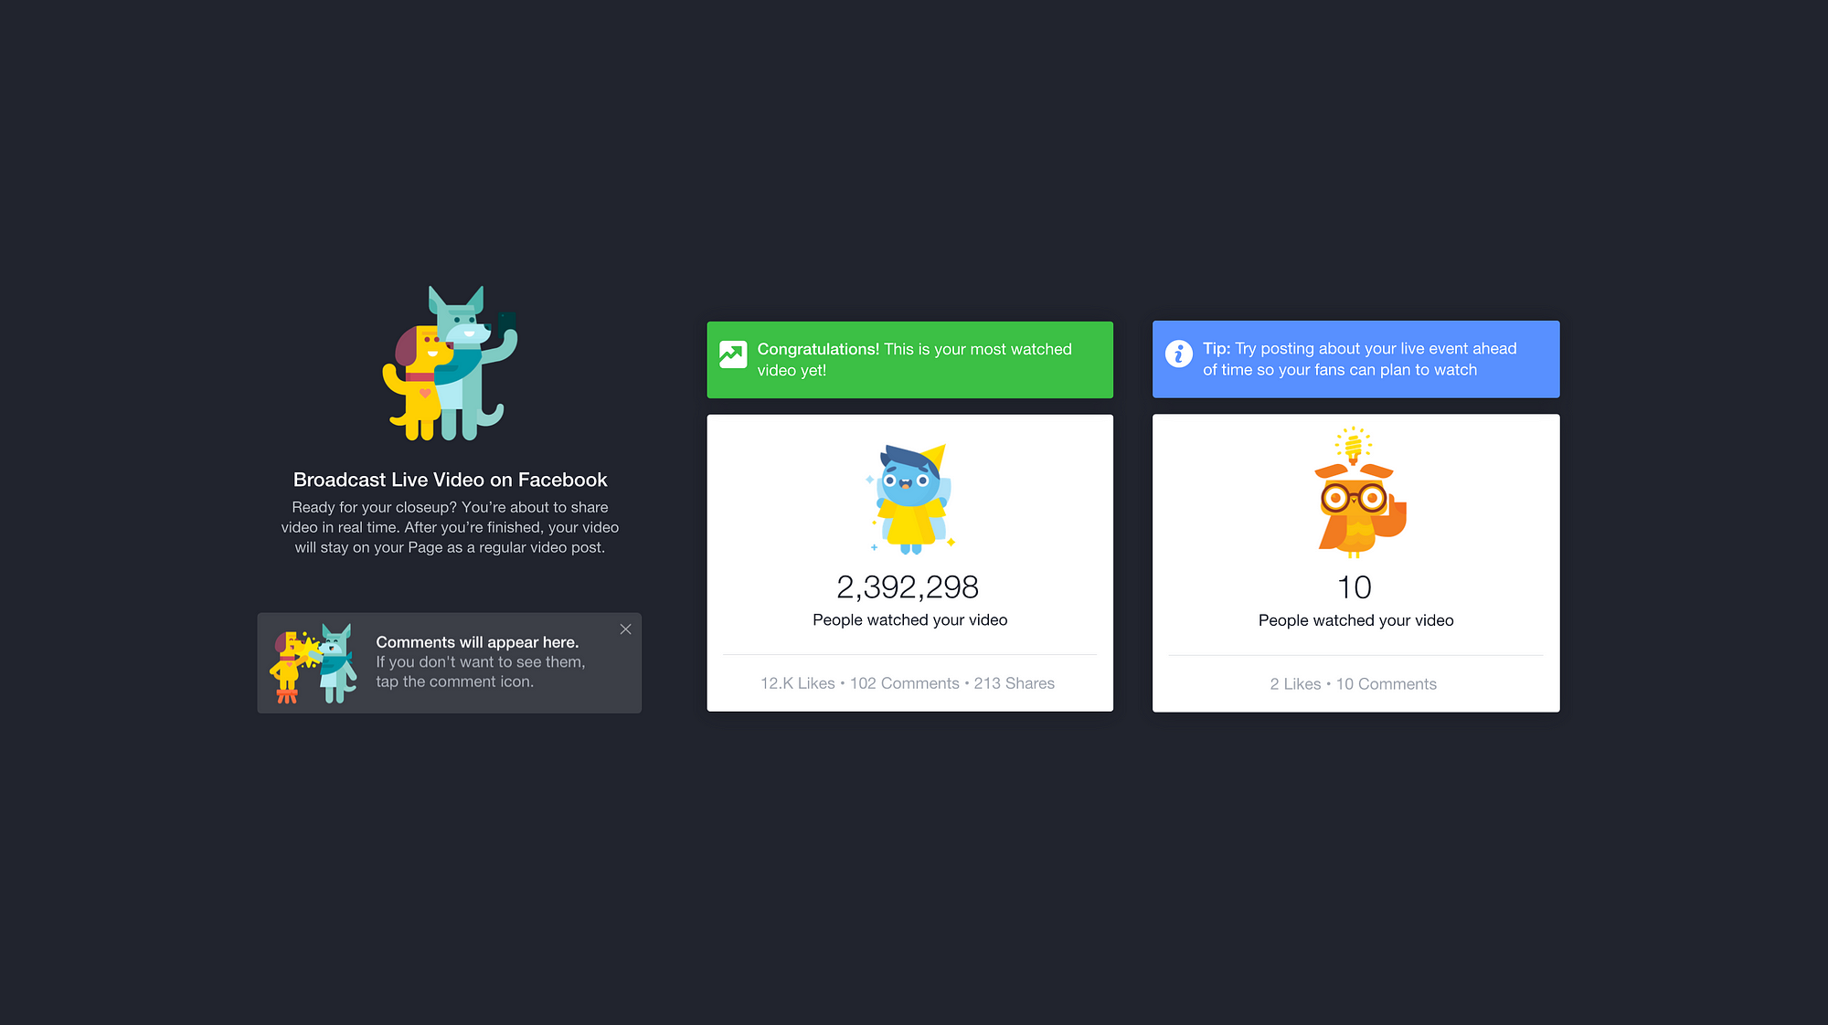
Task: Click the green Congratulations banner text
Action: tap(914, 360)
